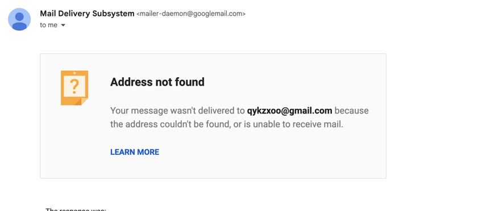Select the Mail Delivery Subsystem sender name
This screenshot has height=211, width=482.
(87, 14)
